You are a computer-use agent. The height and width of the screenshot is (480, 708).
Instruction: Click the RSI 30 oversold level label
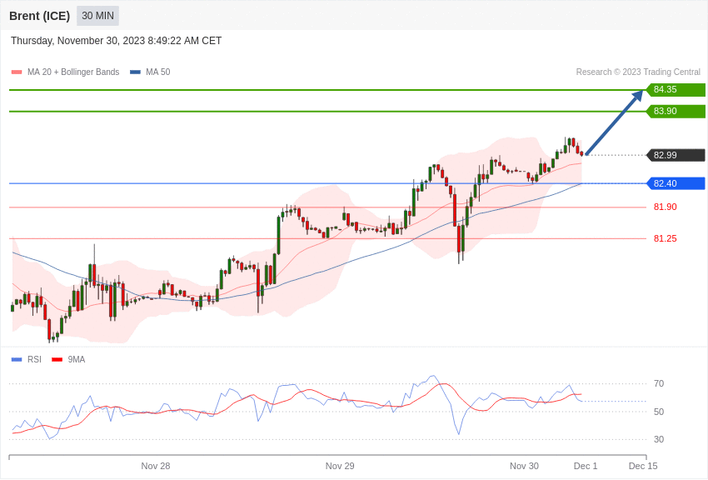tap(659, 439)
